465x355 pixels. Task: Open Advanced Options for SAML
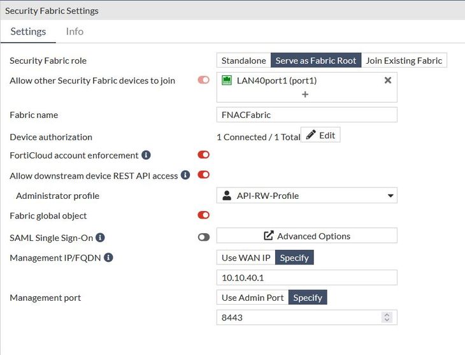pyautogui.click(x=306, y=236)
